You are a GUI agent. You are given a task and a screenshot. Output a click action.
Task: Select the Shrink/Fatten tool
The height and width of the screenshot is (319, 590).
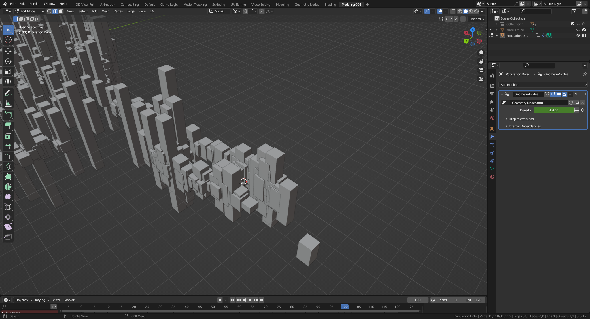click(x=8, y=217)
